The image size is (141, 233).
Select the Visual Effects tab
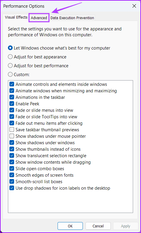tap(16, 17)
